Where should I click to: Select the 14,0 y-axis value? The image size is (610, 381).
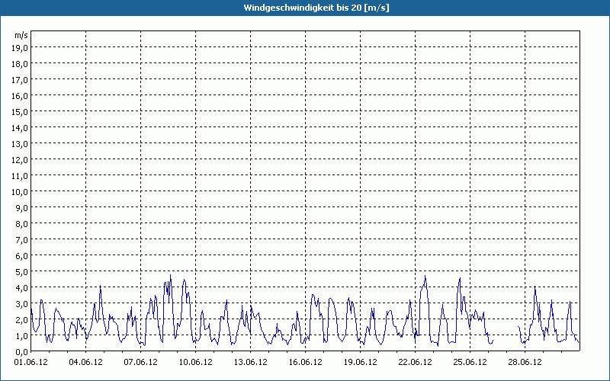pyautogui.click(x=20, y=128)
